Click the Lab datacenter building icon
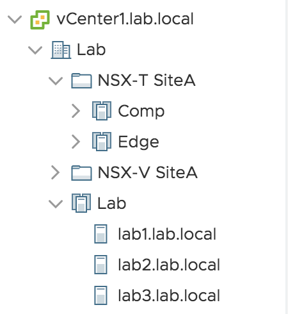 61,50
